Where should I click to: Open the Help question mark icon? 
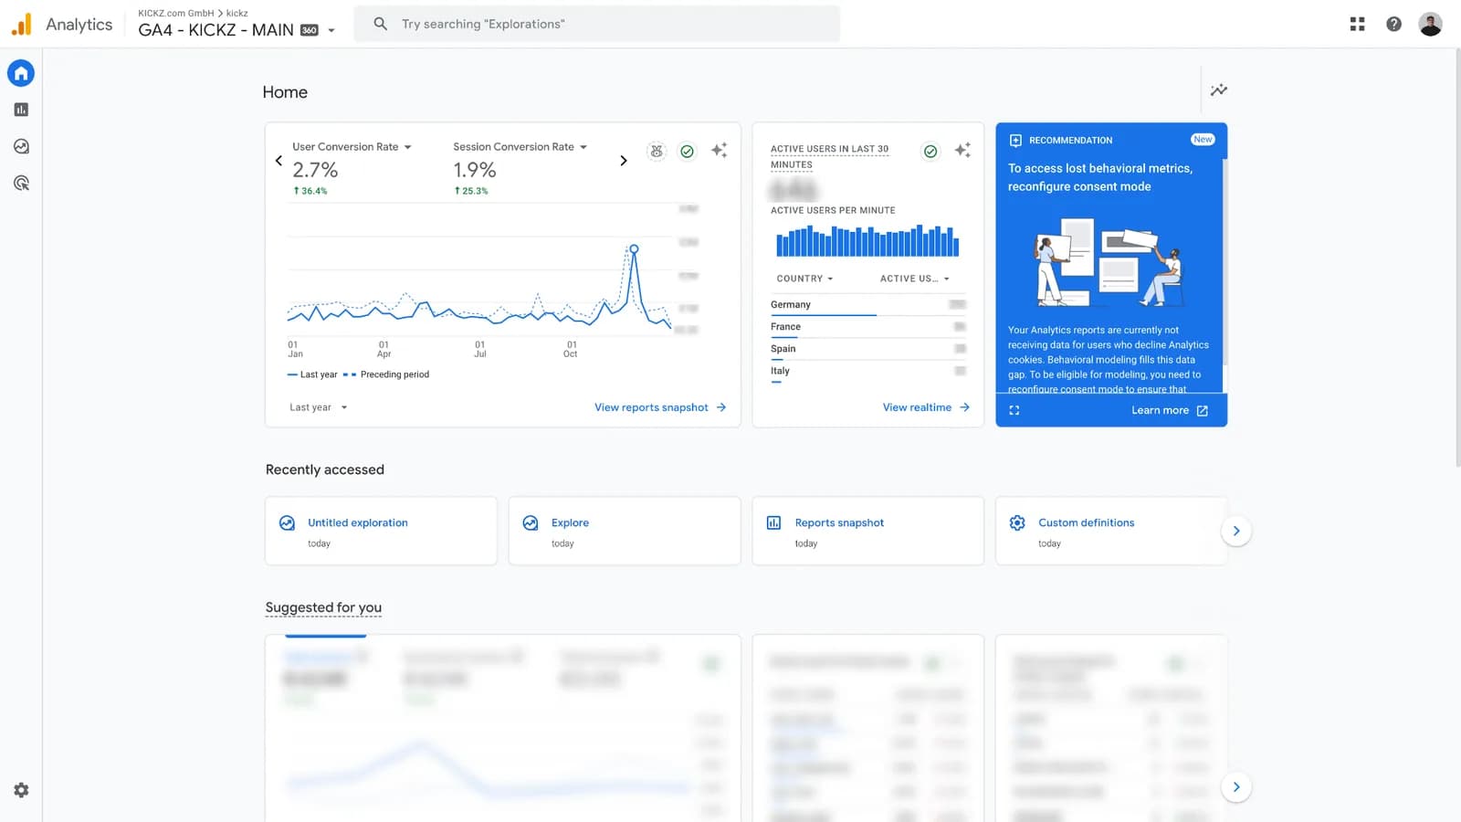coord(1393,25)
